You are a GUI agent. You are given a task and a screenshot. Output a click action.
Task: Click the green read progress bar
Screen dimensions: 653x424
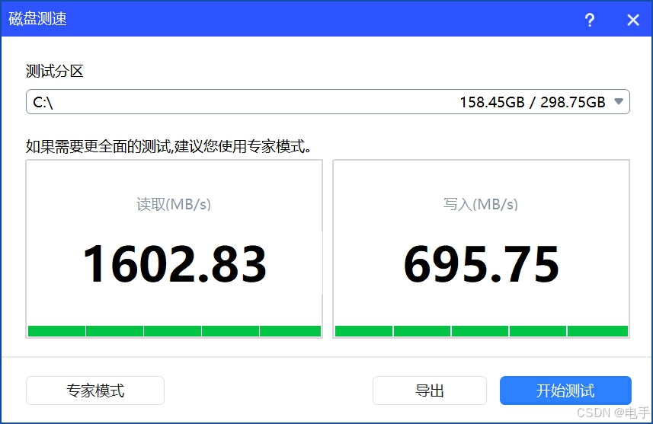tap(174, 331)
